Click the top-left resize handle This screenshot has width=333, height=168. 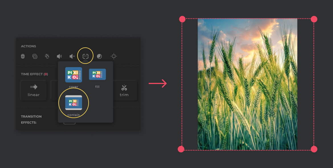click(182, 19)
